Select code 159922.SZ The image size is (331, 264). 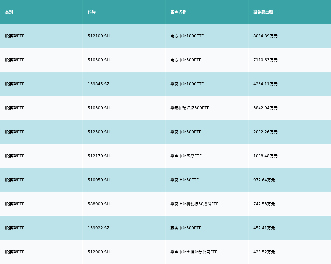pyautogui.click(x=99, y=228)
